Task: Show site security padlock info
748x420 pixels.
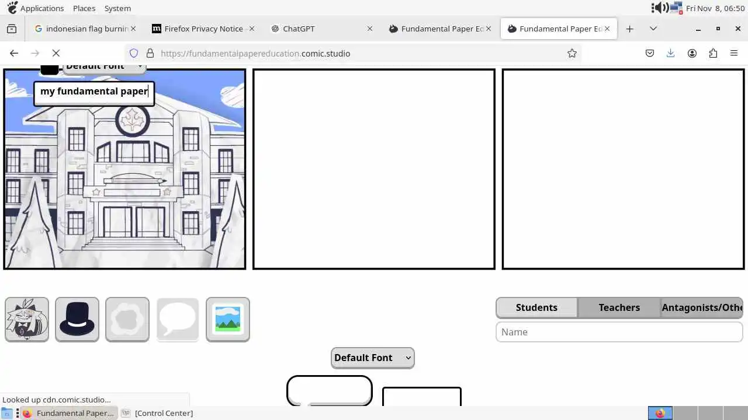Action: pyautogui.click(x=150, y=53)
